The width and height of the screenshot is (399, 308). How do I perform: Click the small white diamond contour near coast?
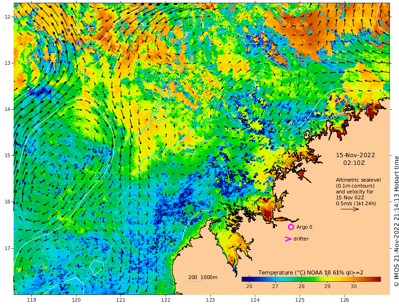pyautogui.click(x=292, y=137)
